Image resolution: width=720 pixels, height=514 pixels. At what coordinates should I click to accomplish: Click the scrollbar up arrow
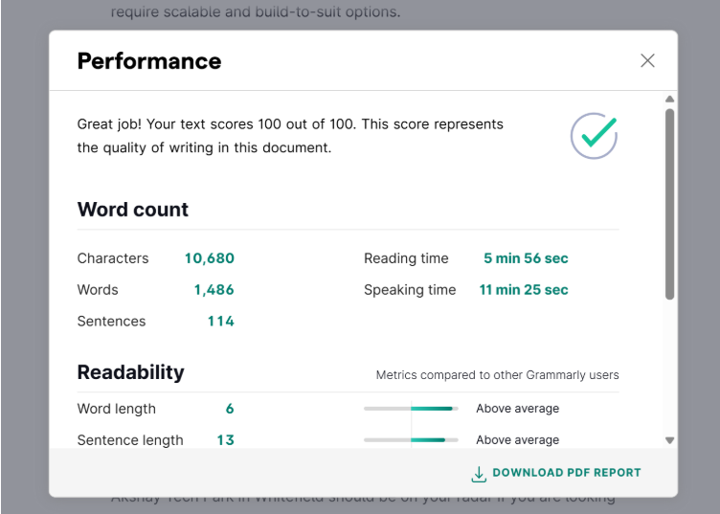[x=669, y=99]
